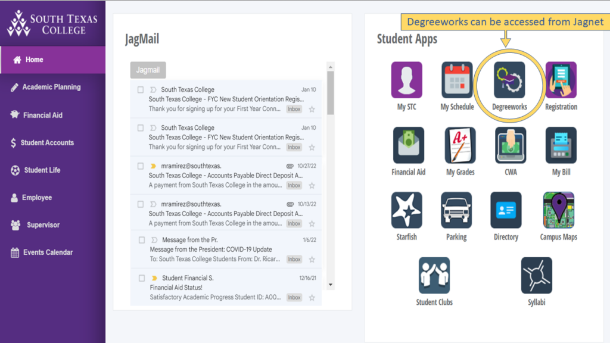Launch the Degreeworks app

509,80
